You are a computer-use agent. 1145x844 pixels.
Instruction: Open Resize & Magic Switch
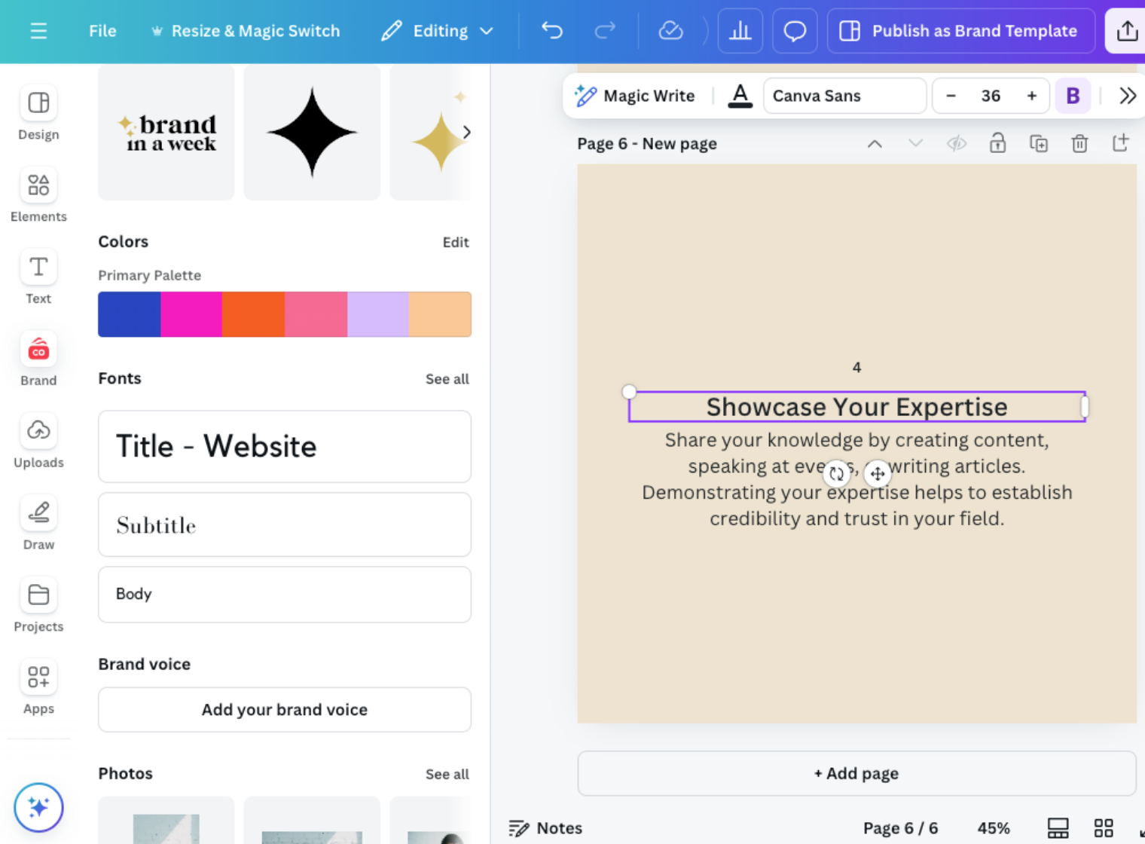(246, 31)
